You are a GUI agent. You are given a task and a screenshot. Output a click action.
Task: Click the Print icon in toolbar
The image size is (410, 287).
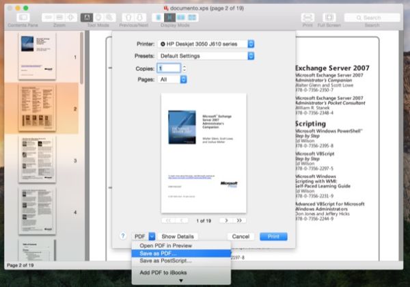pos(308,16)
